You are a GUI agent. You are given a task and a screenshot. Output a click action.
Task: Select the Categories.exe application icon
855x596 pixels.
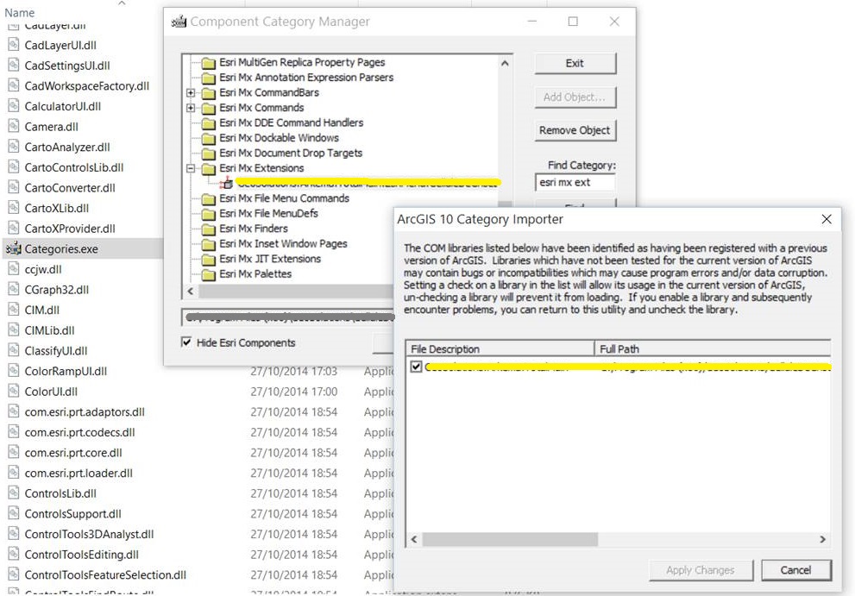coord(14,248)
